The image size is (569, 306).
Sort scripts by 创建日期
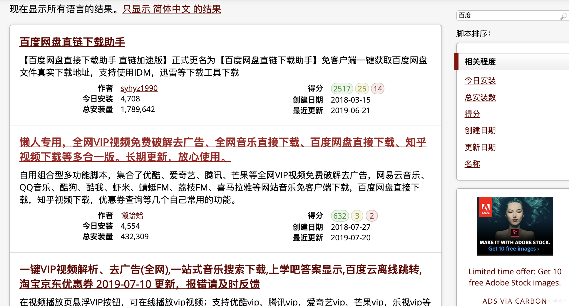tap(480, 130)
